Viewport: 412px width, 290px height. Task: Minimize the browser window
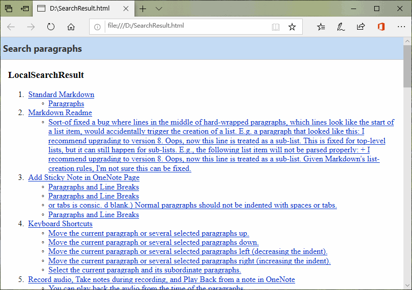coord(354,9)
